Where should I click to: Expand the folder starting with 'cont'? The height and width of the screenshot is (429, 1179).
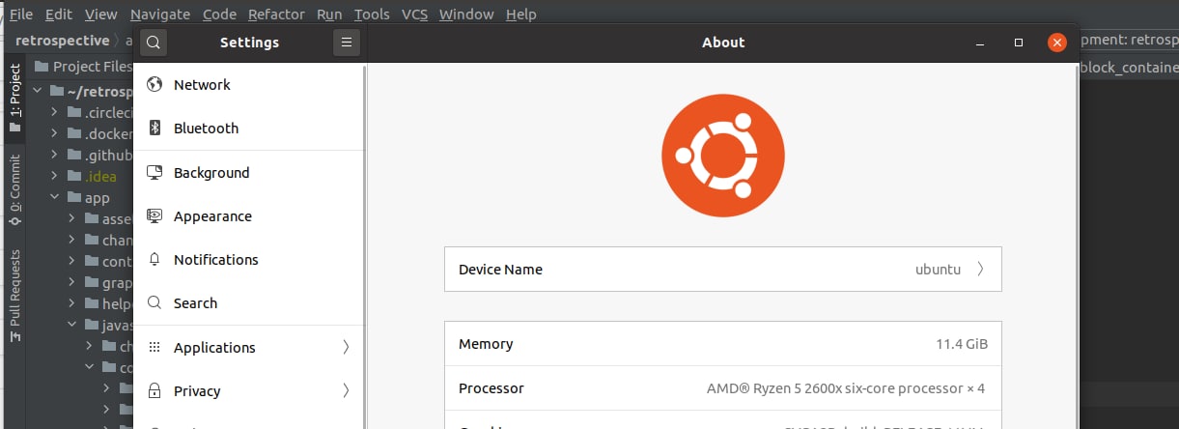[x=71, y=261]
